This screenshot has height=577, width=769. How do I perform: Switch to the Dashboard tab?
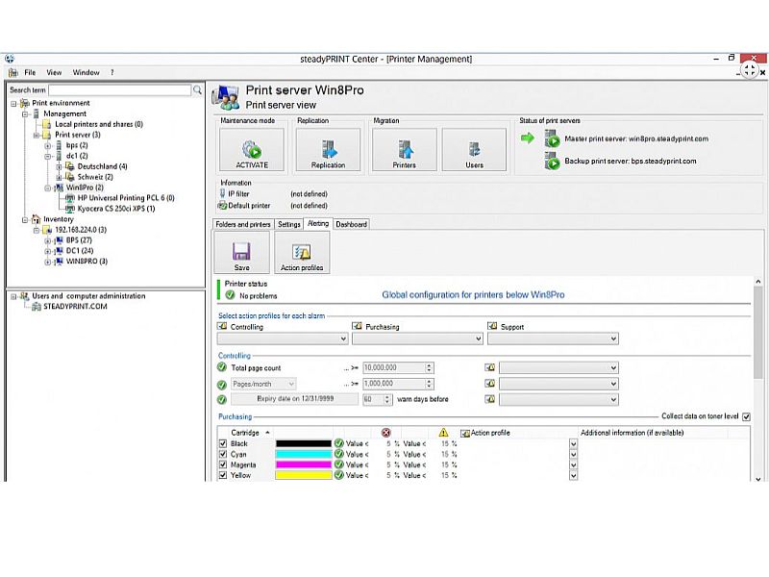[x=351, y=224]
